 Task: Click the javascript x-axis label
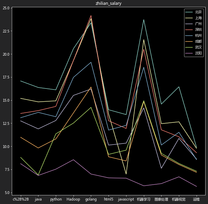[126, 200]
